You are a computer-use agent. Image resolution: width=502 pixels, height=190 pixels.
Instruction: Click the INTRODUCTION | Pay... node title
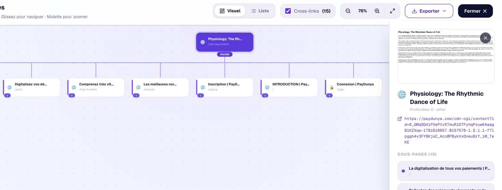pos(291,84)
